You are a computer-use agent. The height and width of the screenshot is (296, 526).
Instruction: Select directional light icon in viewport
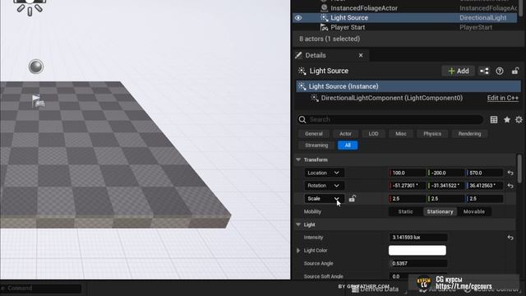[x=30, y=7]
